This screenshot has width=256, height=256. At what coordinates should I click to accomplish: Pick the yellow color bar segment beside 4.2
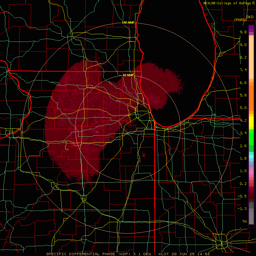pos(251,122)
